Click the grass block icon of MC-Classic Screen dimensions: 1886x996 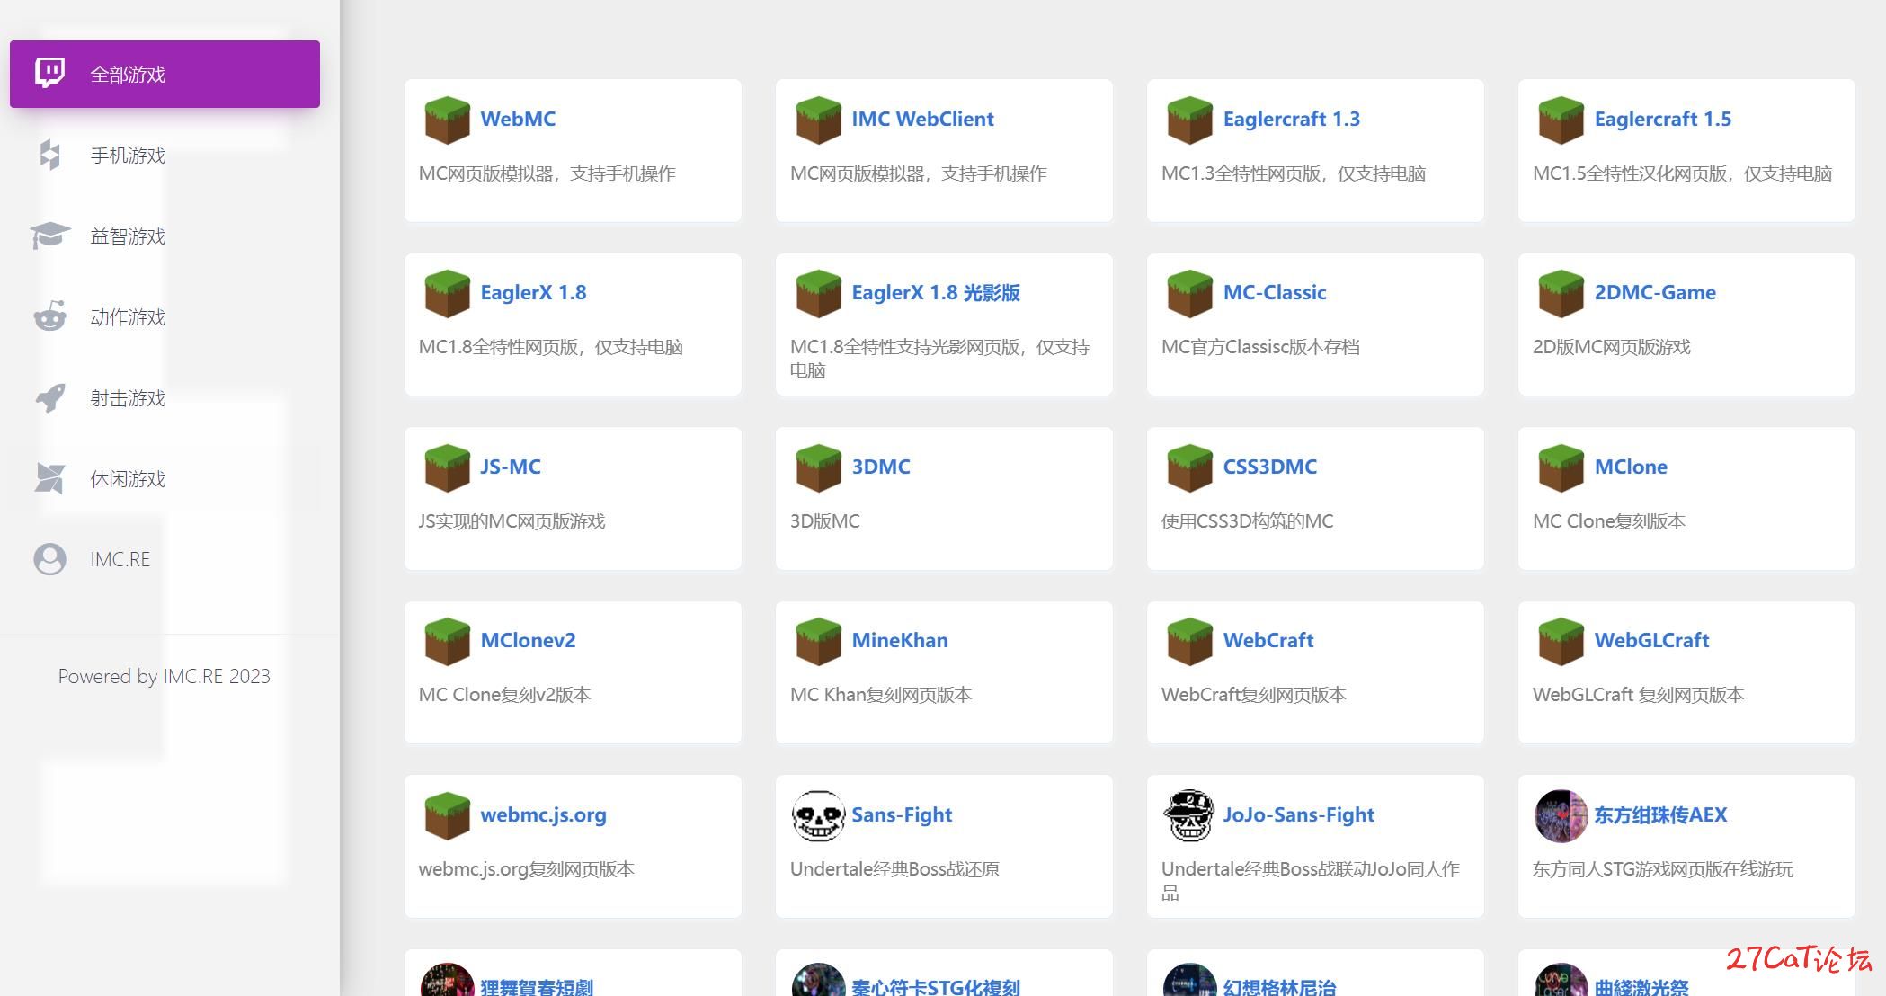click(x=1189, y=293)
